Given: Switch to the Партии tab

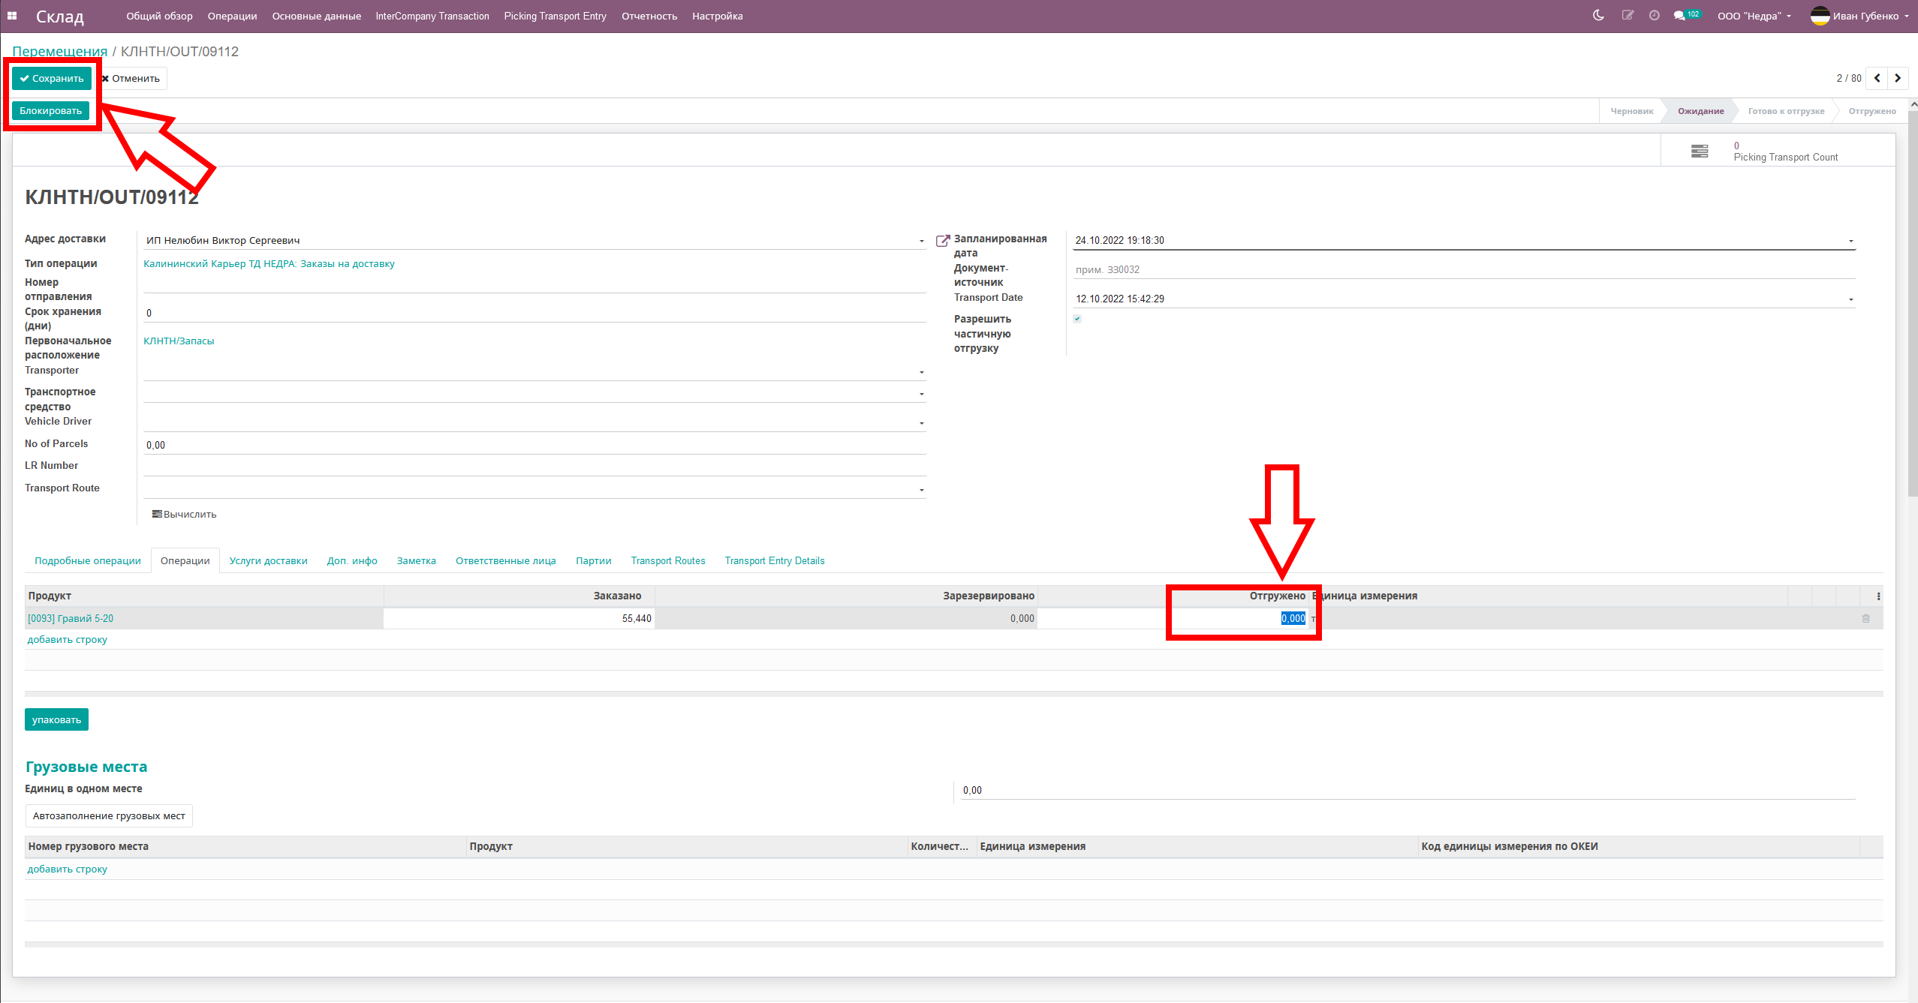Looking at the screenshot, I should 593,560.
